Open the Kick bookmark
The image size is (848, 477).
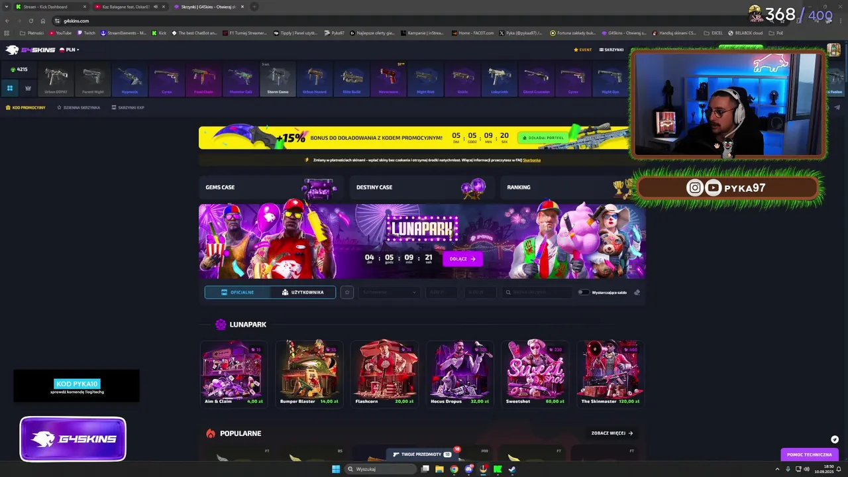coord(159,32)
